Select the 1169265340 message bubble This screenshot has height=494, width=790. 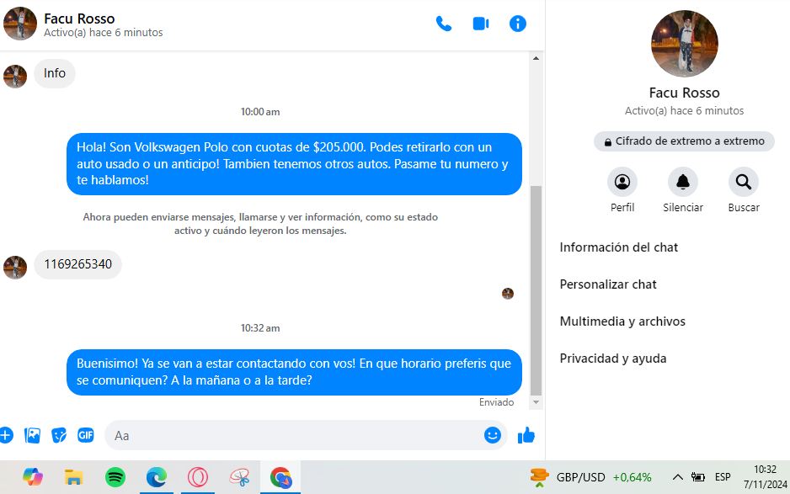[x=77, y=264]
